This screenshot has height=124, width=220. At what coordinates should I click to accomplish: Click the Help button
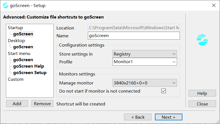(x=202, y=93)
